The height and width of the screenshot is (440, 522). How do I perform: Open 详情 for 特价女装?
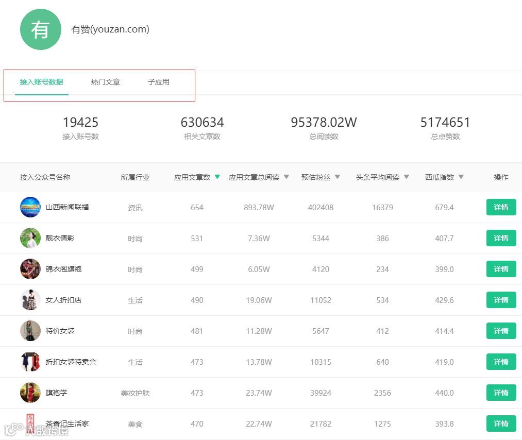click(501, 331)
